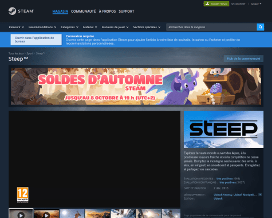Expand the developer list plus button
The height and width of the screenshot is (218, 272).
[260, 194]
